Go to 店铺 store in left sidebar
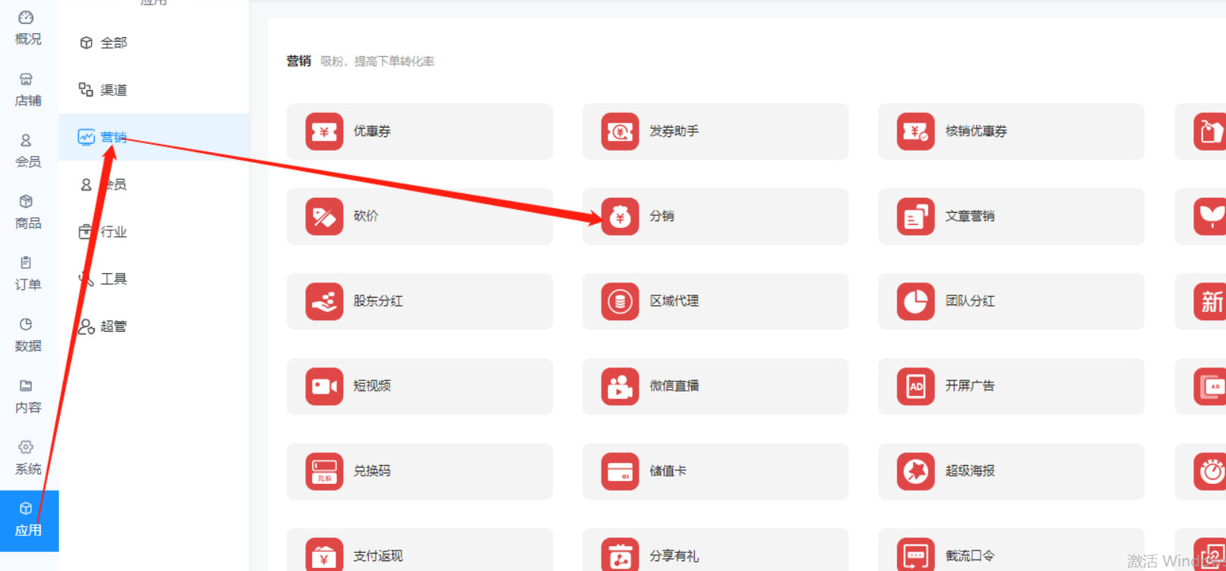Viewport: 1226px width, 571px height. click(28, 89)
